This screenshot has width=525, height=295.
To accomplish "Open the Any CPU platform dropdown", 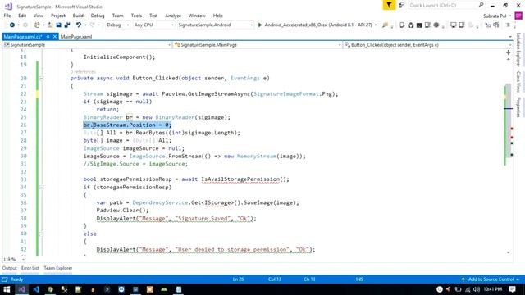I will [x=153, y=25].
